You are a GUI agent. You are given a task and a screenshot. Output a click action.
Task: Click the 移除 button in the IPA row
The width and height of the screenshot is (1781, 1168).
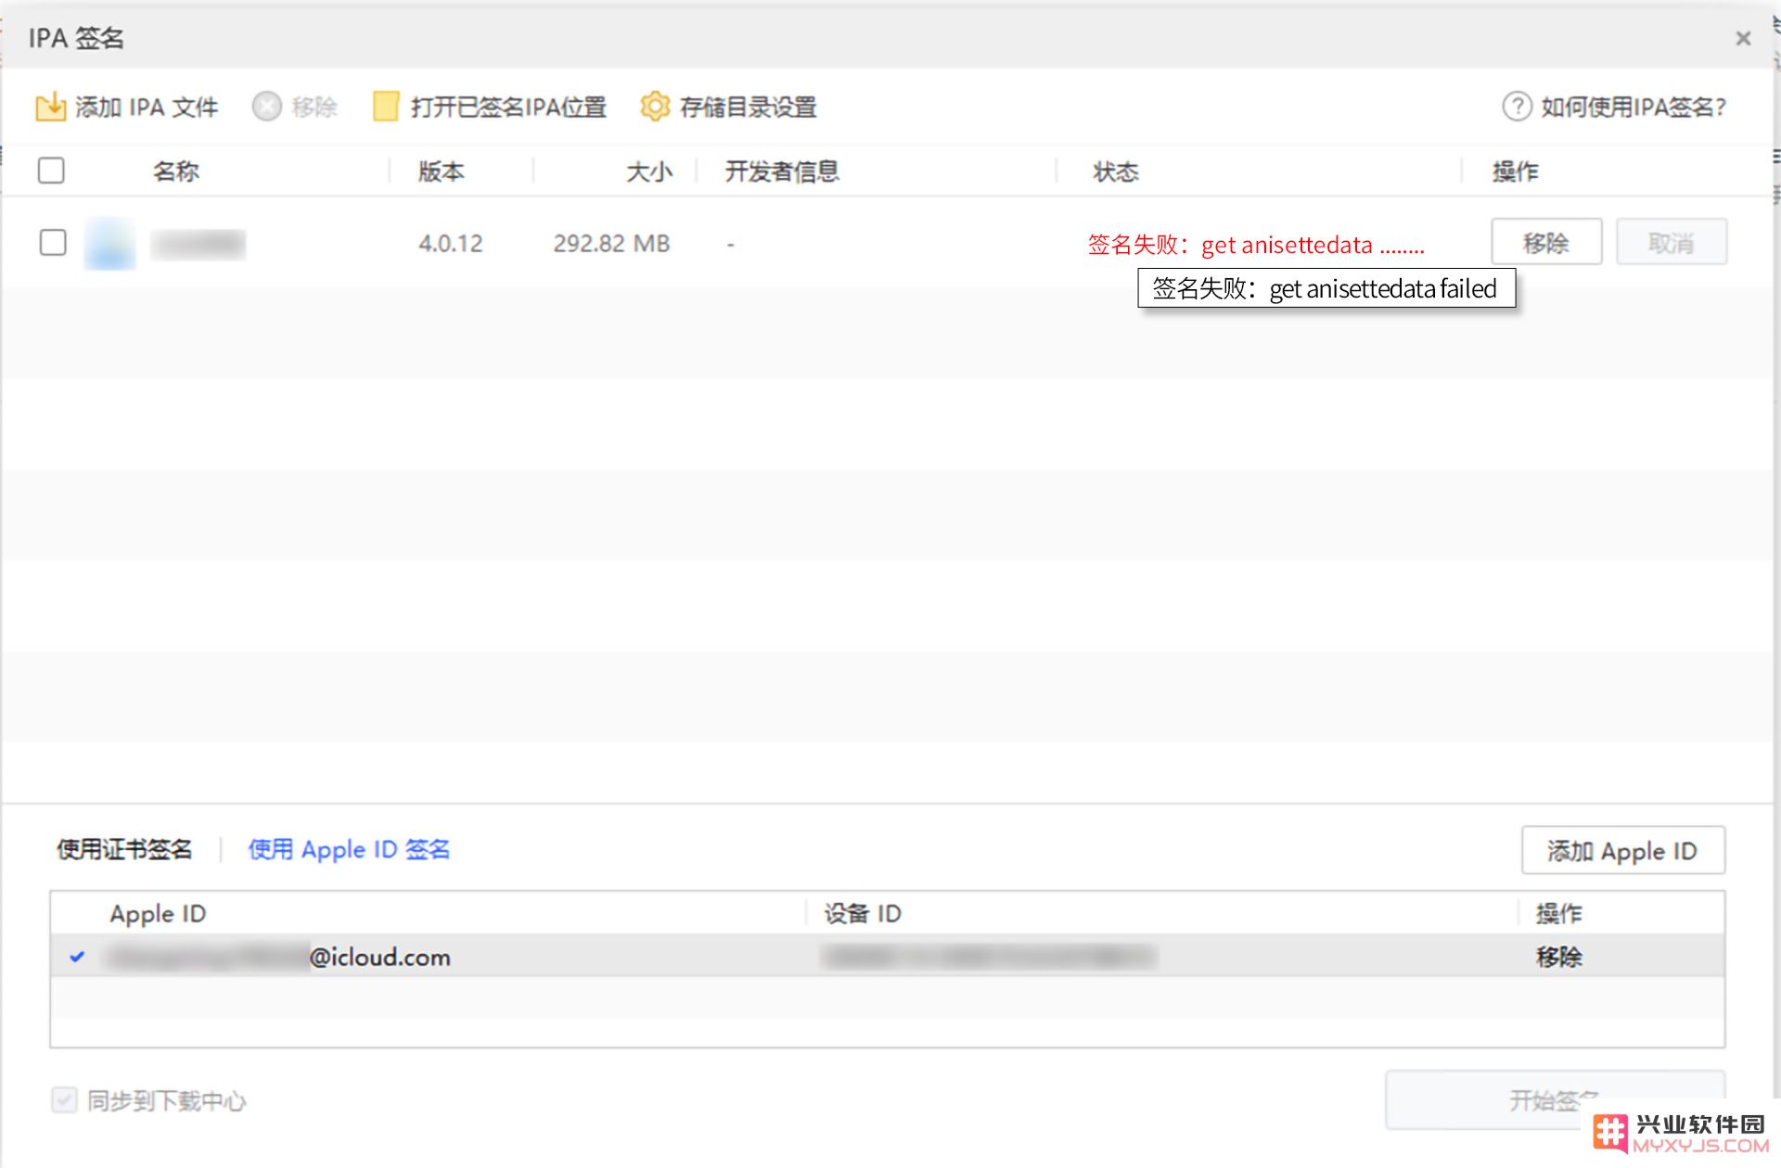point(1546,242)
